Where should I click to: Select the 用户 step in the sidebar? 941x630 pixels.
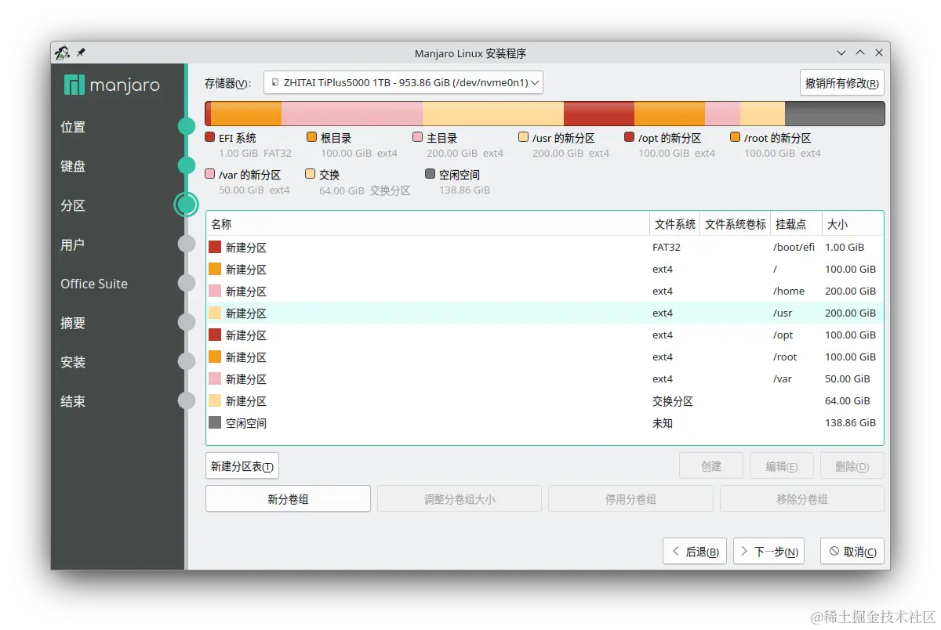click(71, 244)
